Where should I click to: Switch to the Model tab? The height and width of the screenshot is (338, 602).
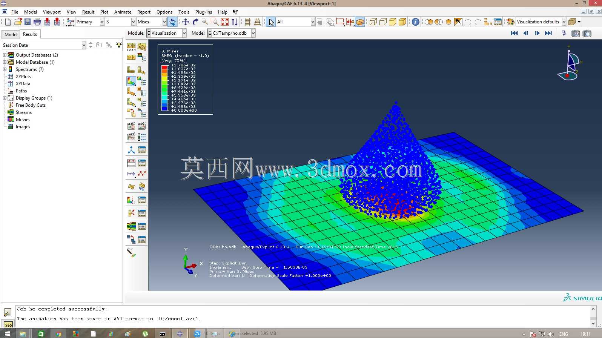click(x=11, y=34)
